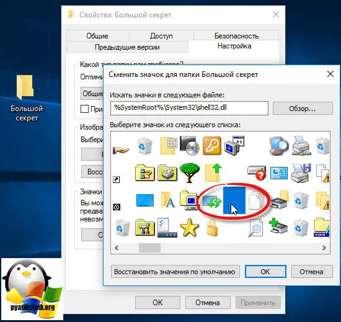Open the Предыдущие версии tab
Screen dimensions: 341x322
point(127,47)
